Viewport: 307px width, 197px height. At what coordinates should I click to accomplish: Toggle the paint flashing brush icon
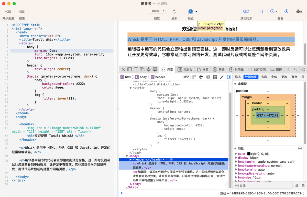click(x=222, y=77)
